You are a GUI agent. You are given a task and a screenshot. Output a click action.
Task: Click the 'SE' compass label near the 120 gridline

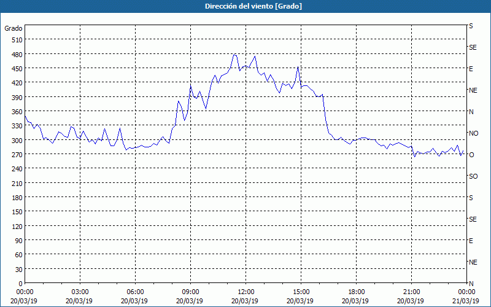pyautogui.click(x=473, y=219)
